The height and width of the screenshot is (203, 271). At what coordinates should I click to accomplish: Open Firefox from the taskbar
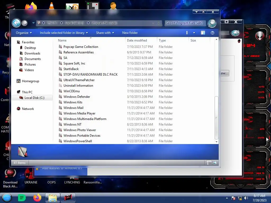tap(37, 198)
